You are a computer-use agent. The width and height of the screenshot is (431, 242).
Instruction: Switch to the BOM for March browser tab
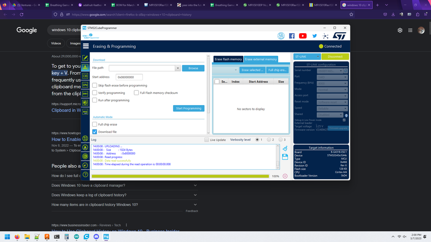[125, 5]
